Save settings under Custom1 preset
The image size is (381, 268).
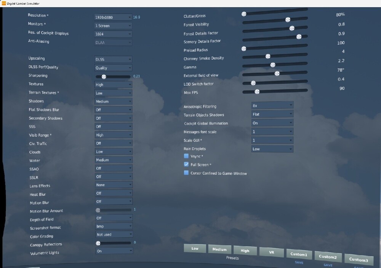click(x=299, y=262)
